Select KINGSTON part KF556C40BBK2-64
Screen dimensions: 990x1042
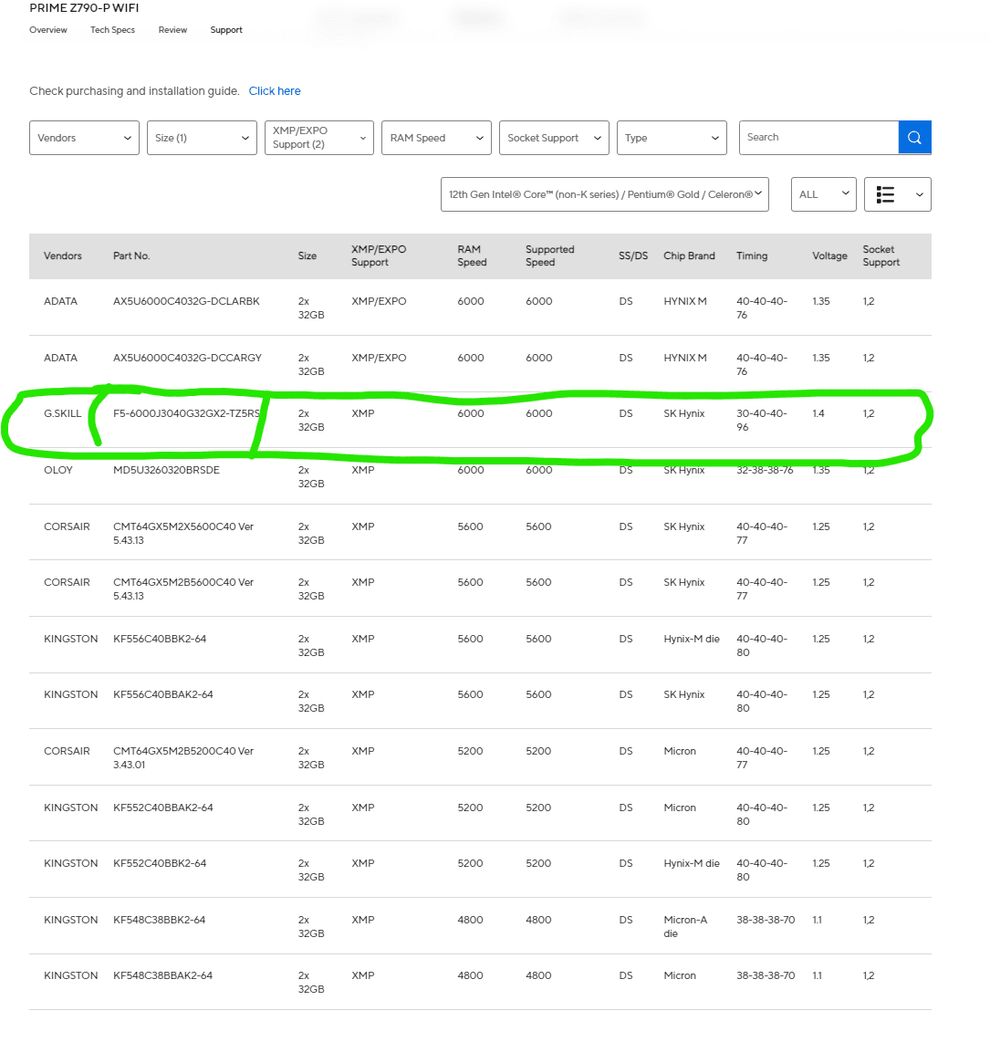160,639
